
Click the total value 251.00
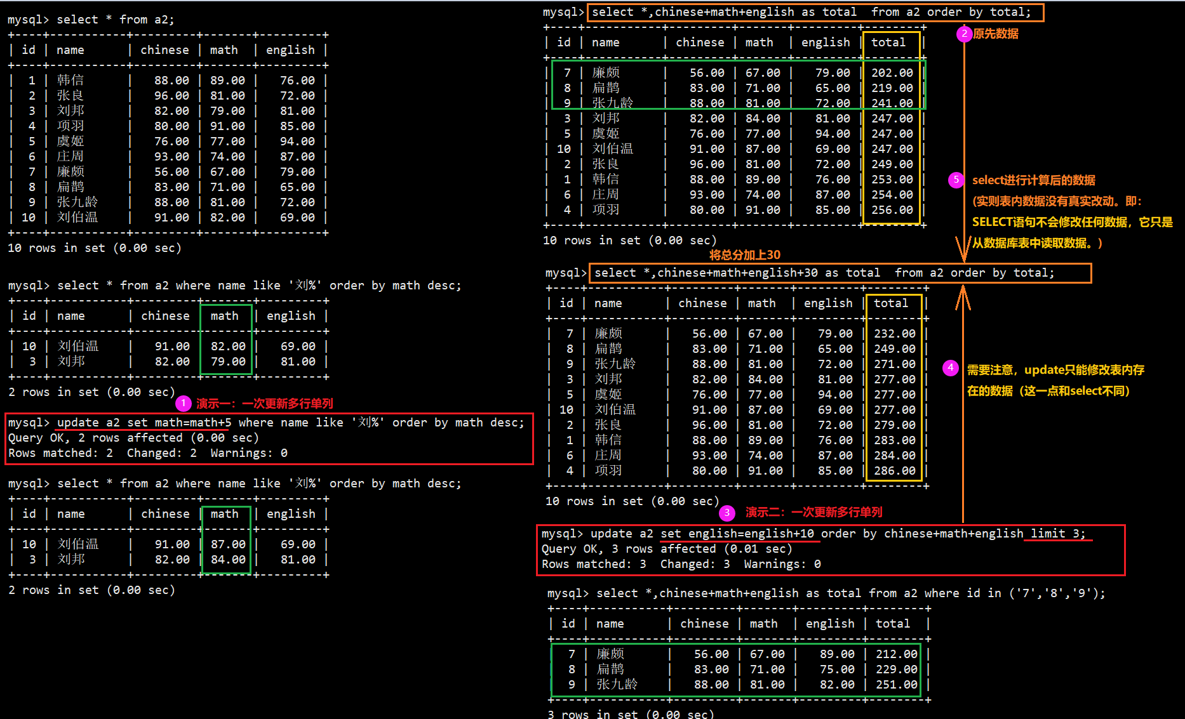coord(897,685)
